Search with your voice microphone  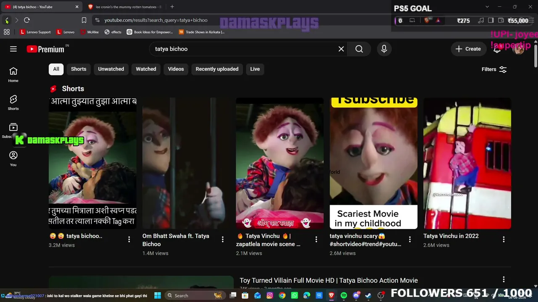(x=384, y=49)
